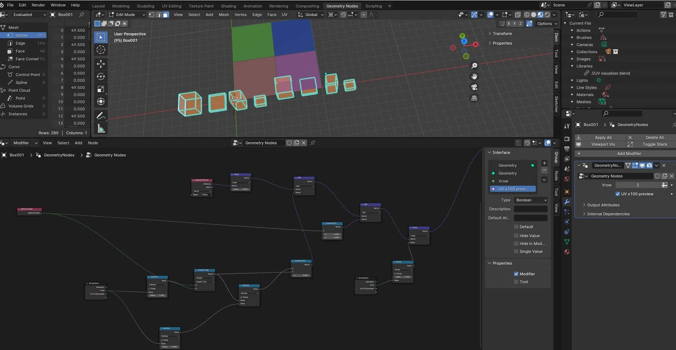Click the Viewport Vis button
The height and width of the screenshot is (350, 676).
click(x=600, y=144)
